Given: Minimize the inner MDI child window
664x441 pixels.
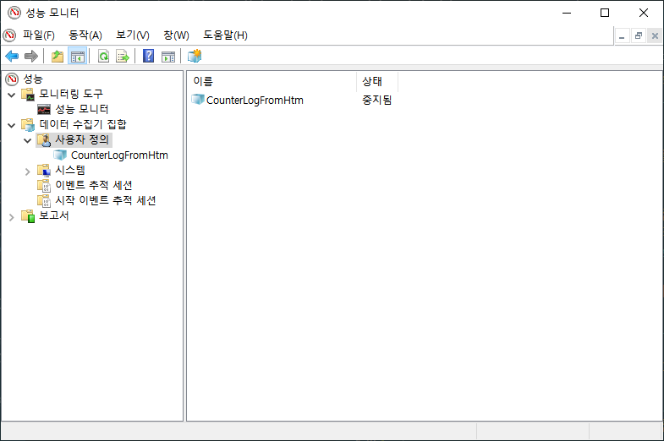Looking at the screenshot, I should (x=622, y=36).
